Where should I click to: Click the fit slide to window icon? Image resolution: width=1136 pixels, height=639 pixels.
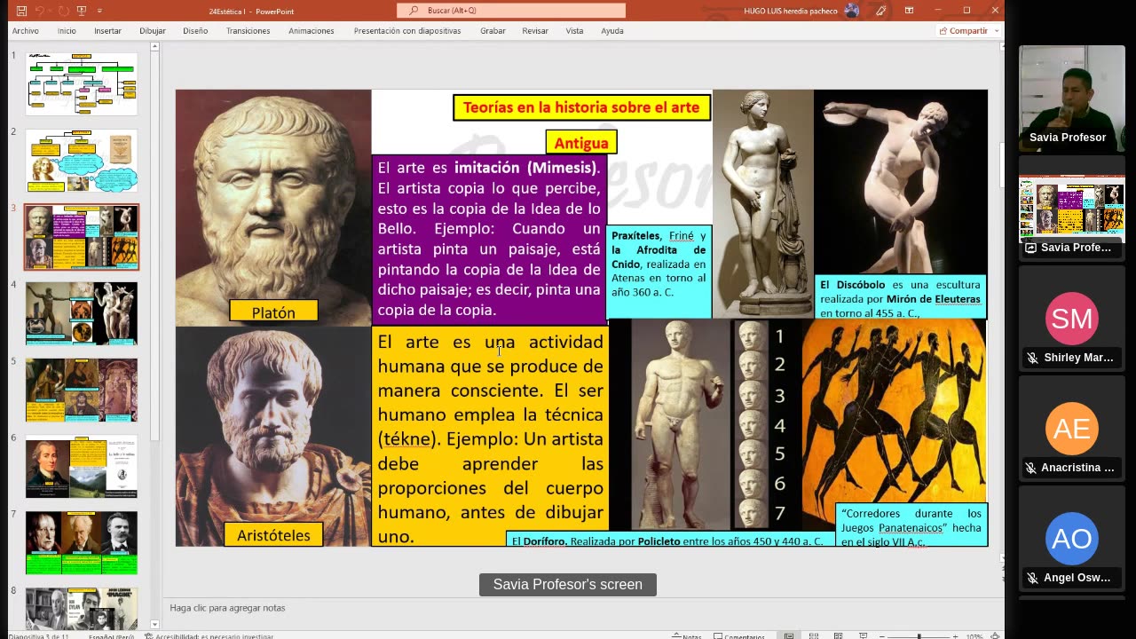(x=995, y=635)
